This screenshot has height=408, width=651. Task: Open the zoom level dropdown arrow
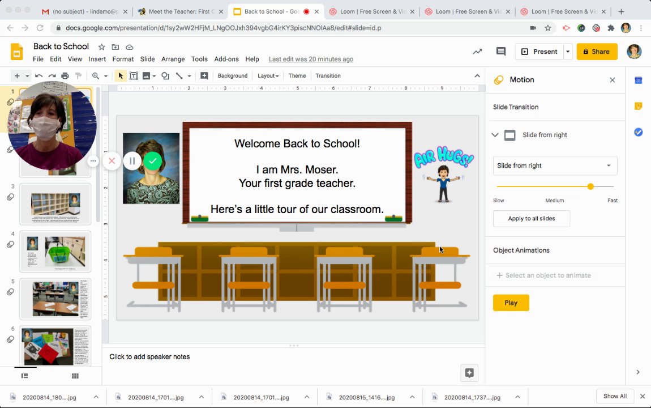106,76
